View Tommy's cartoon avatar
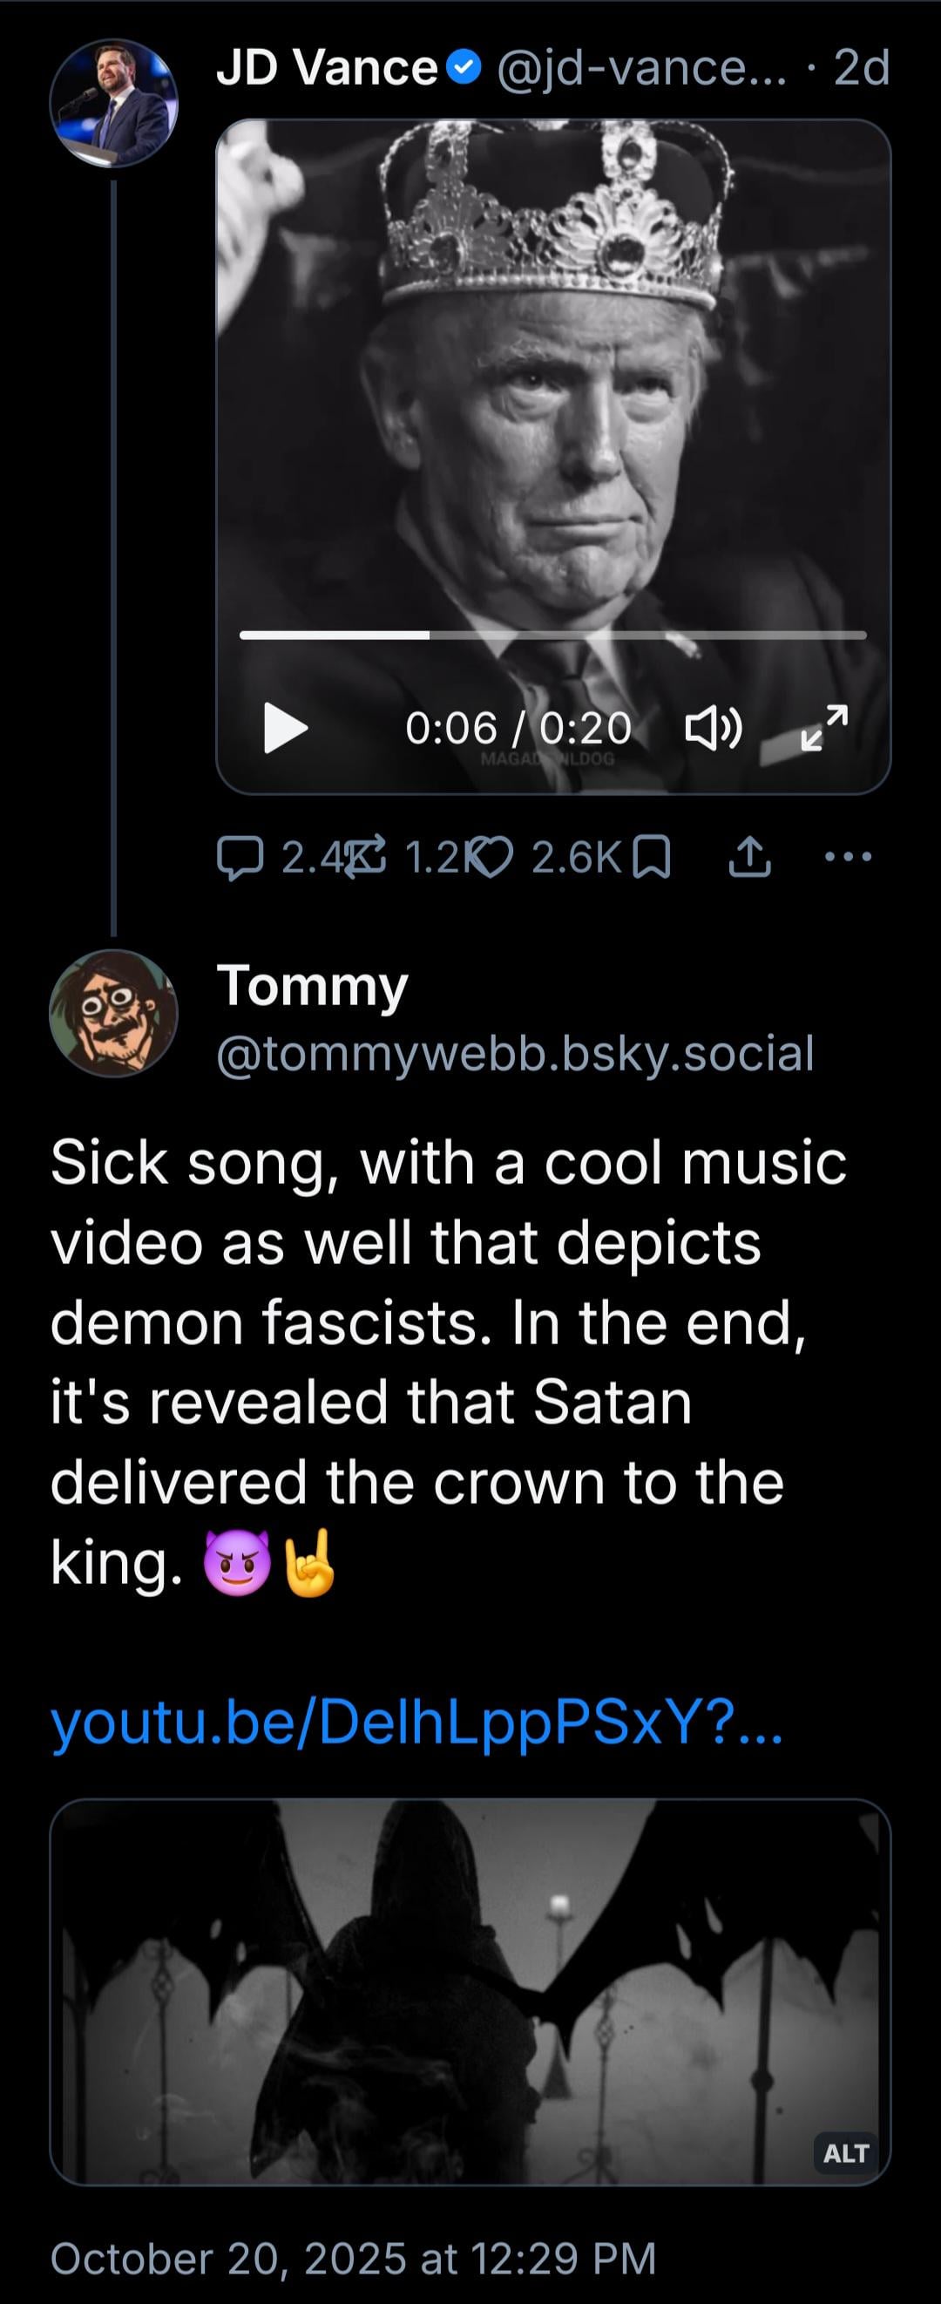This screenshot has height=2304, width=941. point(113,1012)
